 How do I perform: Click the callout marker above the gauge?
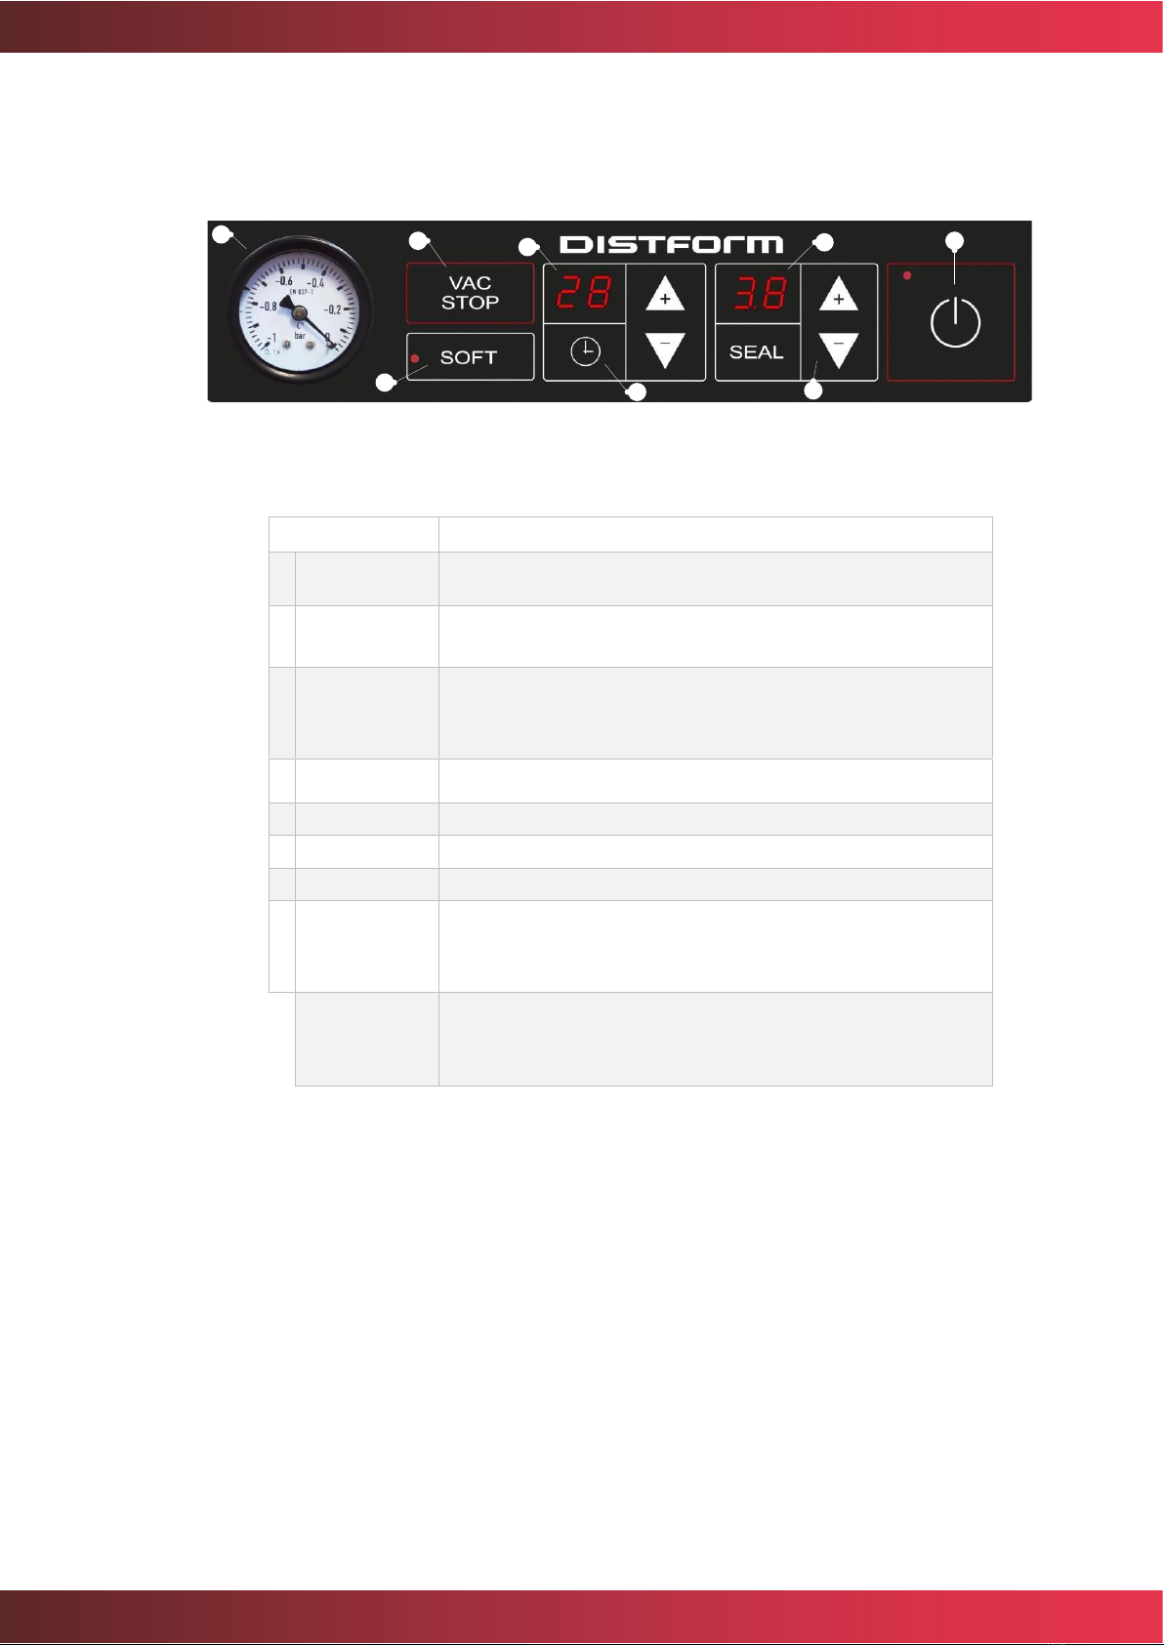[x=222, y=234]
